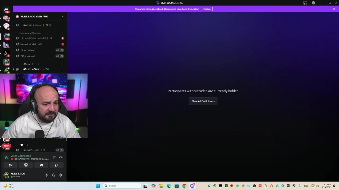The height and width of the screenshot is (190, 339).
Task: Open the MAHERCO user avatar panel
Action: pyautogui.click(x=6, y=175)
